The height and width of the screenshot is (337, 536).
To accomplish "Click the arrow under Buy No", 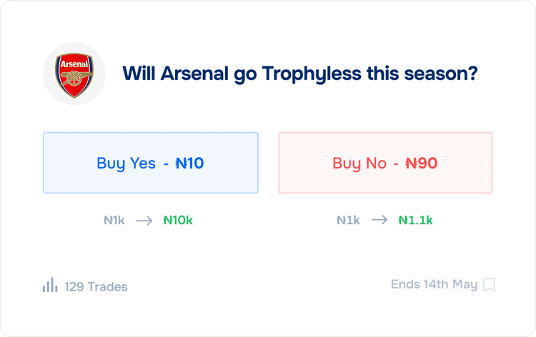I will pos(379,221).
